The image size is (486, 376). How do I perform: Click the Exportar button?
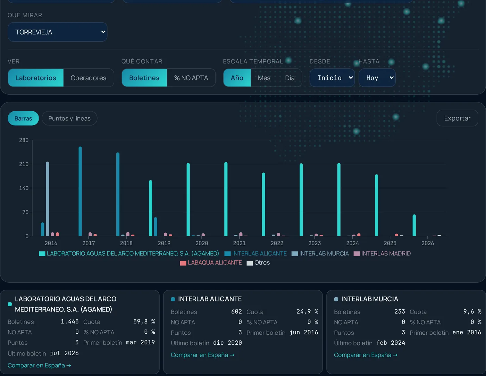(x=457, y=118)
